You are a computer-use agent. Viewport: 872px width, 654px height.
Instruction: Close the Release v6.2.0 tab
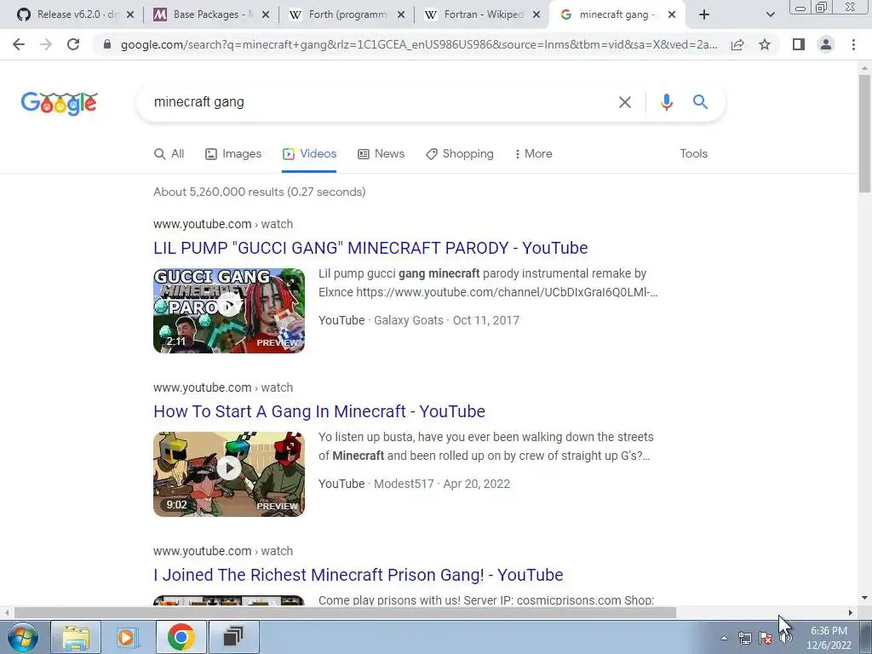point(130,14)
